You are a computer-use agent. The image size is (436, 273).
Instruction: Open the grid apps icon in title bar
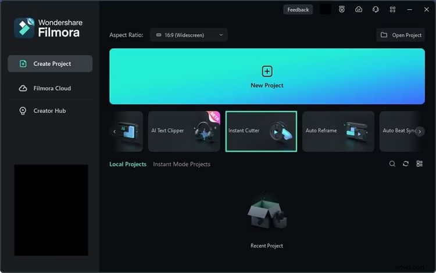click(x=392, y=9)
